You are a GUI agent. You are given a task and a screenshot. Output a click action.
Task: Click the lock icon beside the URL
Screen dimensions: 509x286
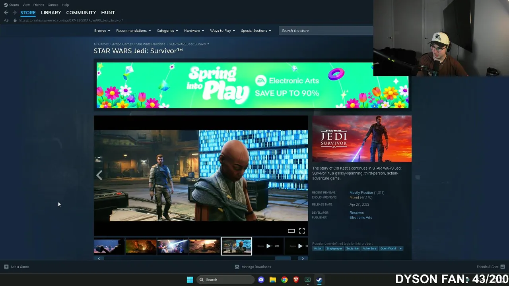click(x=15, y=20)
